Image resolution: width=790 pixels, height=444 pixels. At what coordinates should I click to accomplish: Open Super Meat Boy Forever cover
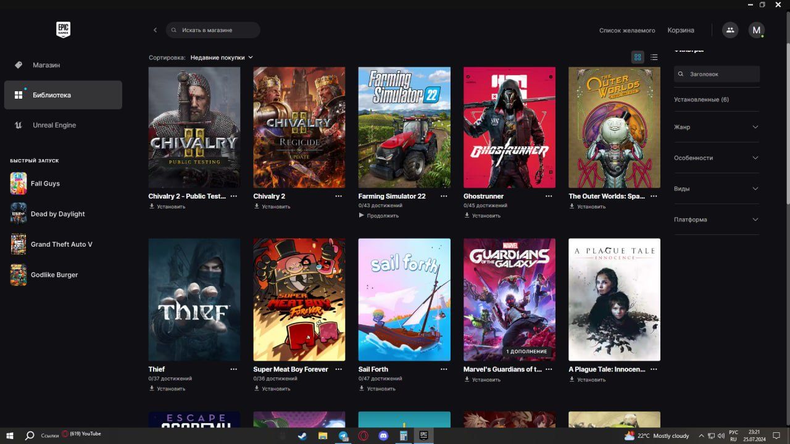[x=299, y=300]
